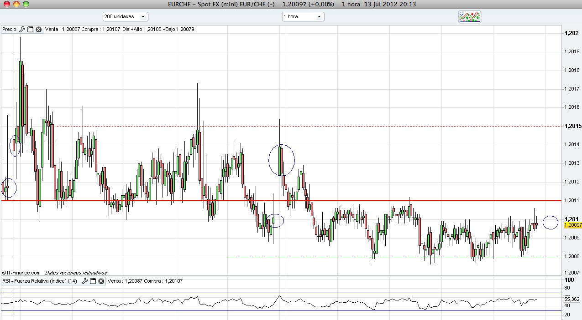This screenshot has height=320, width=582.
Task: Click the RSI axis label 20
Action: pos(568,315)
